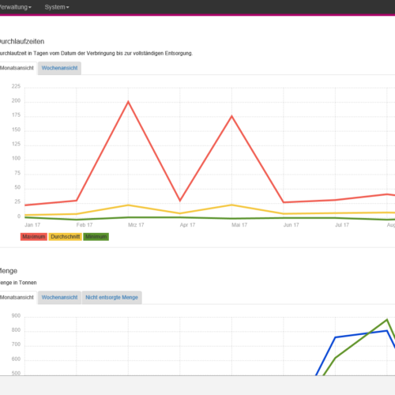
Task: Click the Jun 17 axis label
Action: (x=291, y=225)
